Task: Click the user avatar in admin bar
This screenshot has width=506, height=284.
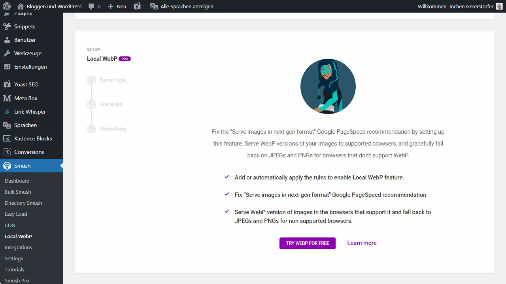Action: (x=499, y=6)
